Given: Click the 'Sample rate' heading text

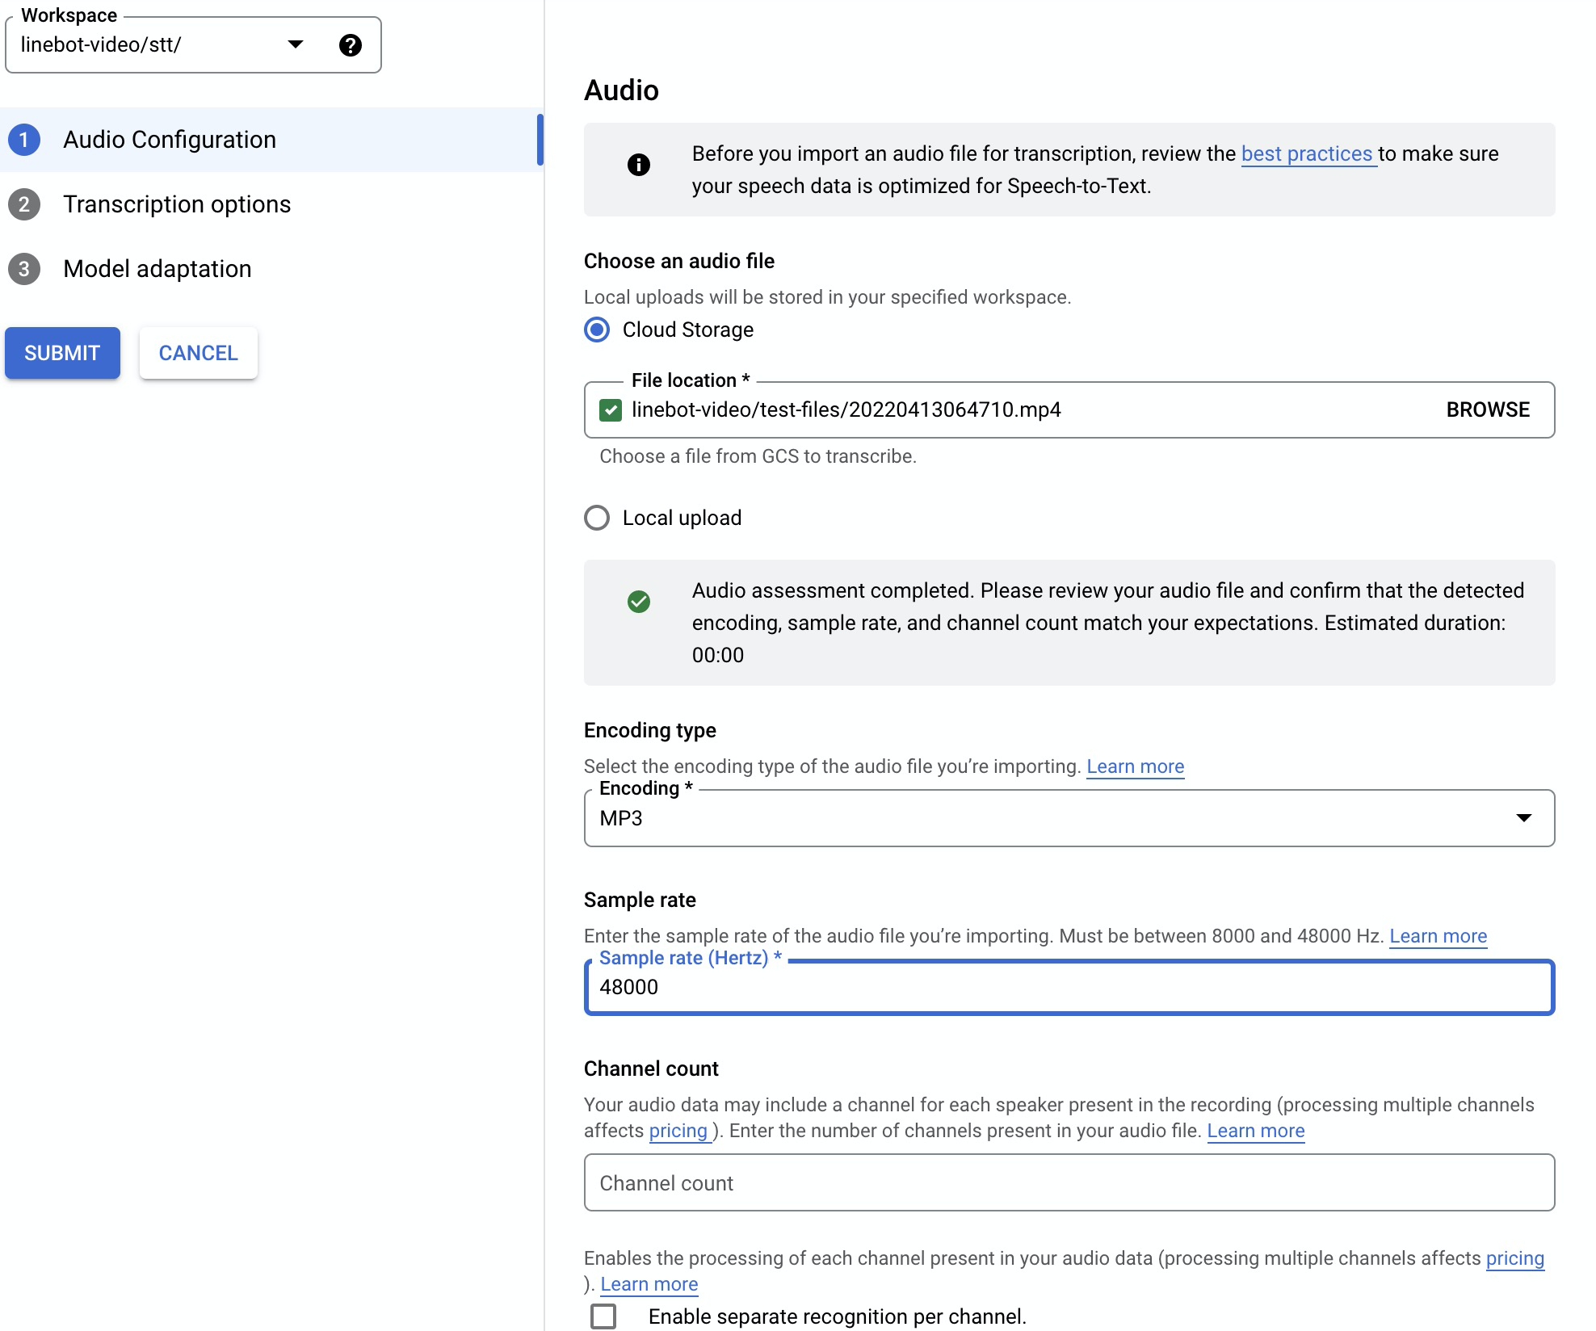Looking at the screenshot, I should (x=640, y=900).
